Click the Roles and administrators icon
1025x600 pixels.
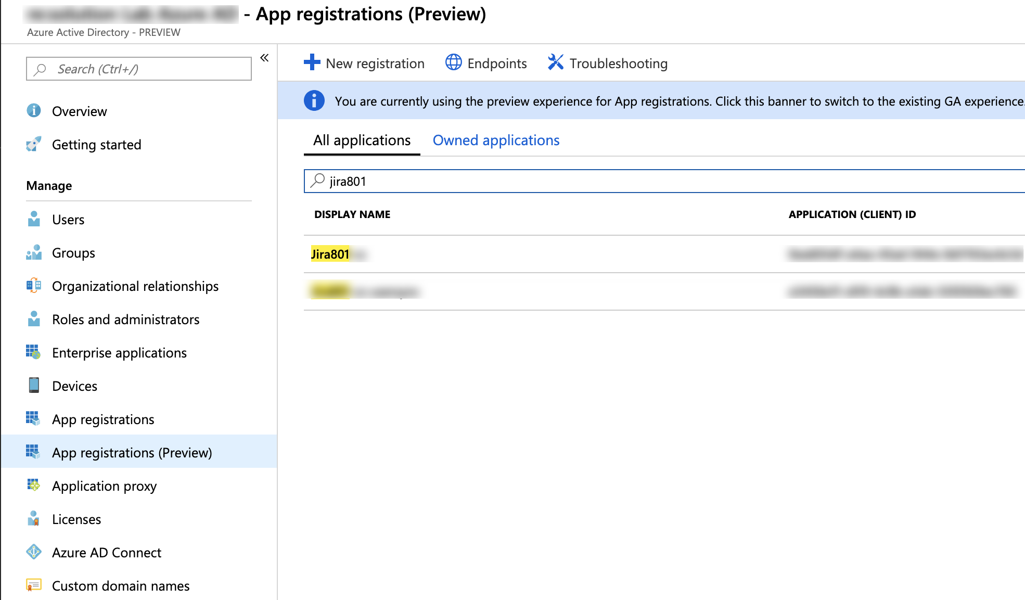[34, 319]
